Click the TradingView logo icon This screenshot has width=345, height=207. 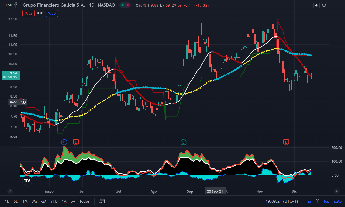(27, 180)
